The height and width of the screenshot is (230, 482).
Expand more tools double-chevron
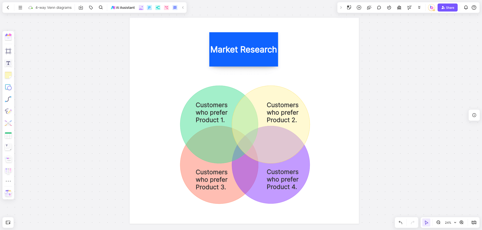click(x=419, y=8)
